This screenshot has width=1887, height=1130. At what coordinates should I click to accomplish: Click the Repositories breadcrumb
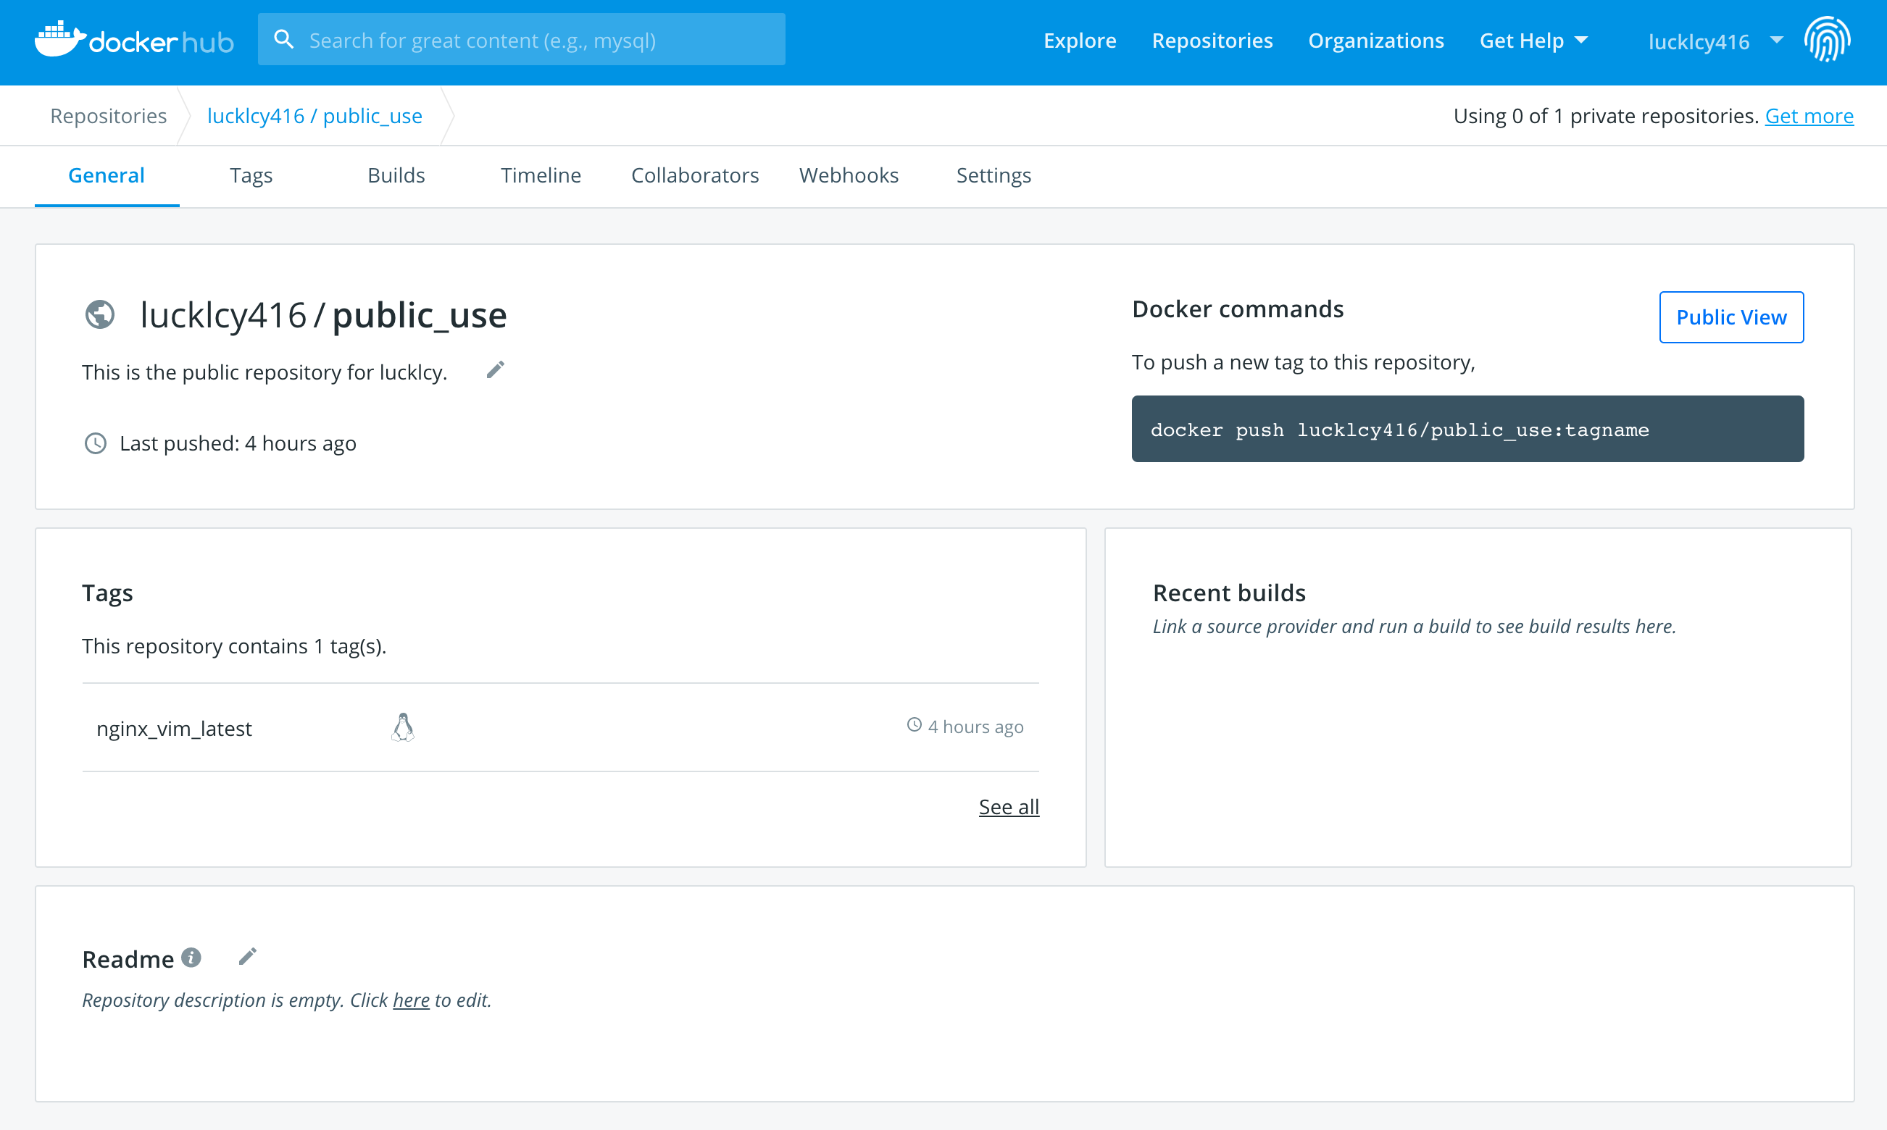[108, 116]
